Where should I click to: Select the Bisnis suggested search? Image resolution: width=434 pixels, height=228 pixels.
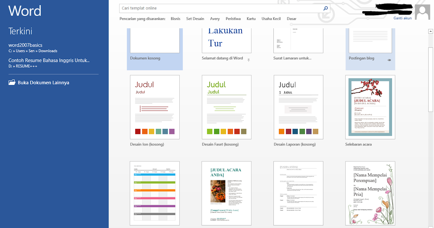175,19
